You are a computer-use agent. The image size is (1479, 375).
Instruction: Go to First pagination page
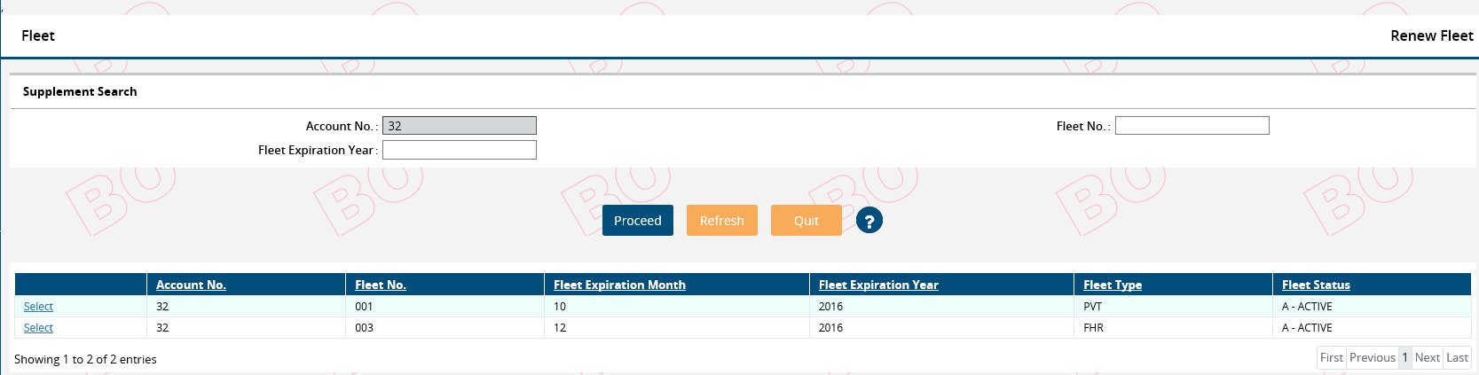point(1332,357)
